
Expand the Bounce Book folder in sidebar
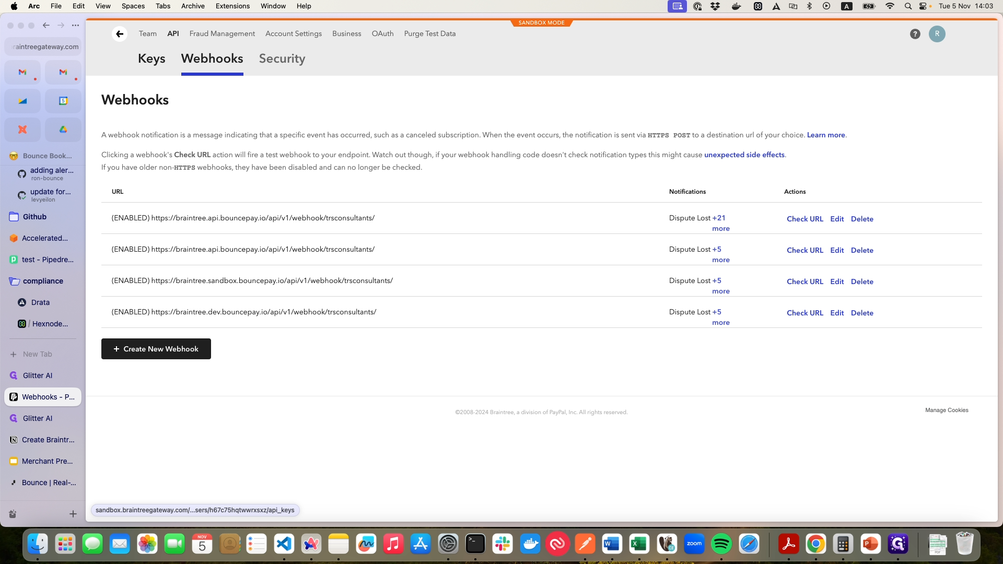pos(43,156)
